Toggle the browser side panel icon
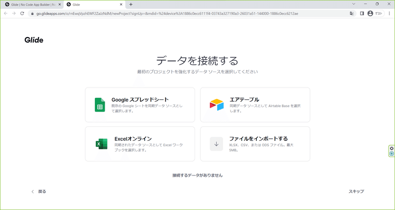 [362, 14]
